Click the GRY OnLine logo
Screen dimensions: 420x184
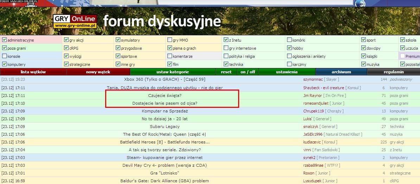click(x=75, y=22)
